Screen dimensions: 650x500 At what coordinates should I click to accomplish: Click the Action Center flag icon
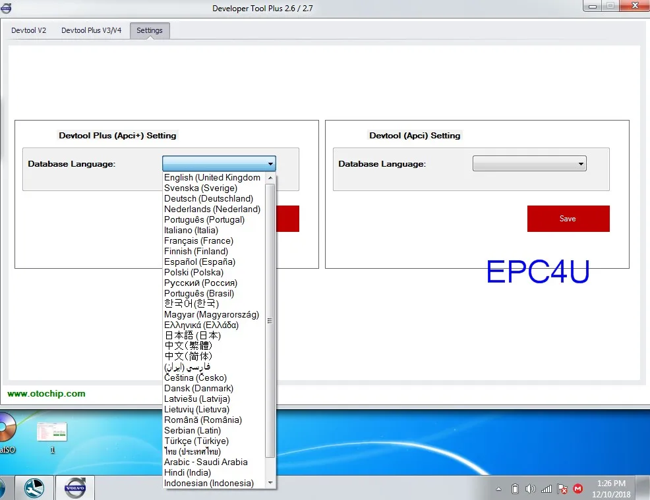point(562,489)
